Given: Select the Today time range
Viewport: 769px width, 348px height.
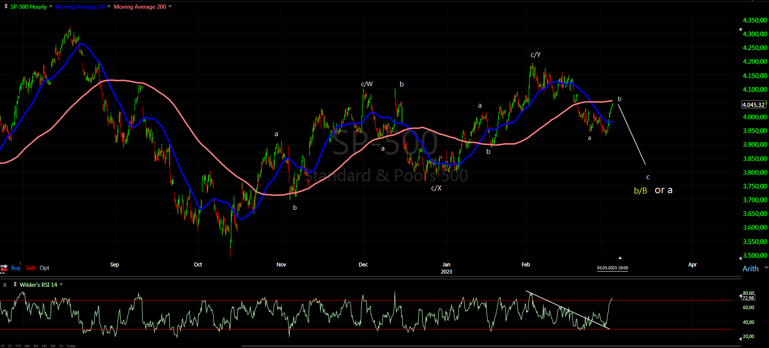Looking at the screenshot, I should click(71, 346).
